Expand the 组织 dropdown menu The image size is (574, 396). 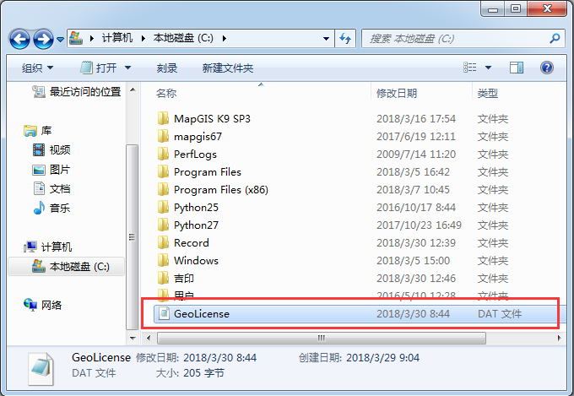point(37,68)
